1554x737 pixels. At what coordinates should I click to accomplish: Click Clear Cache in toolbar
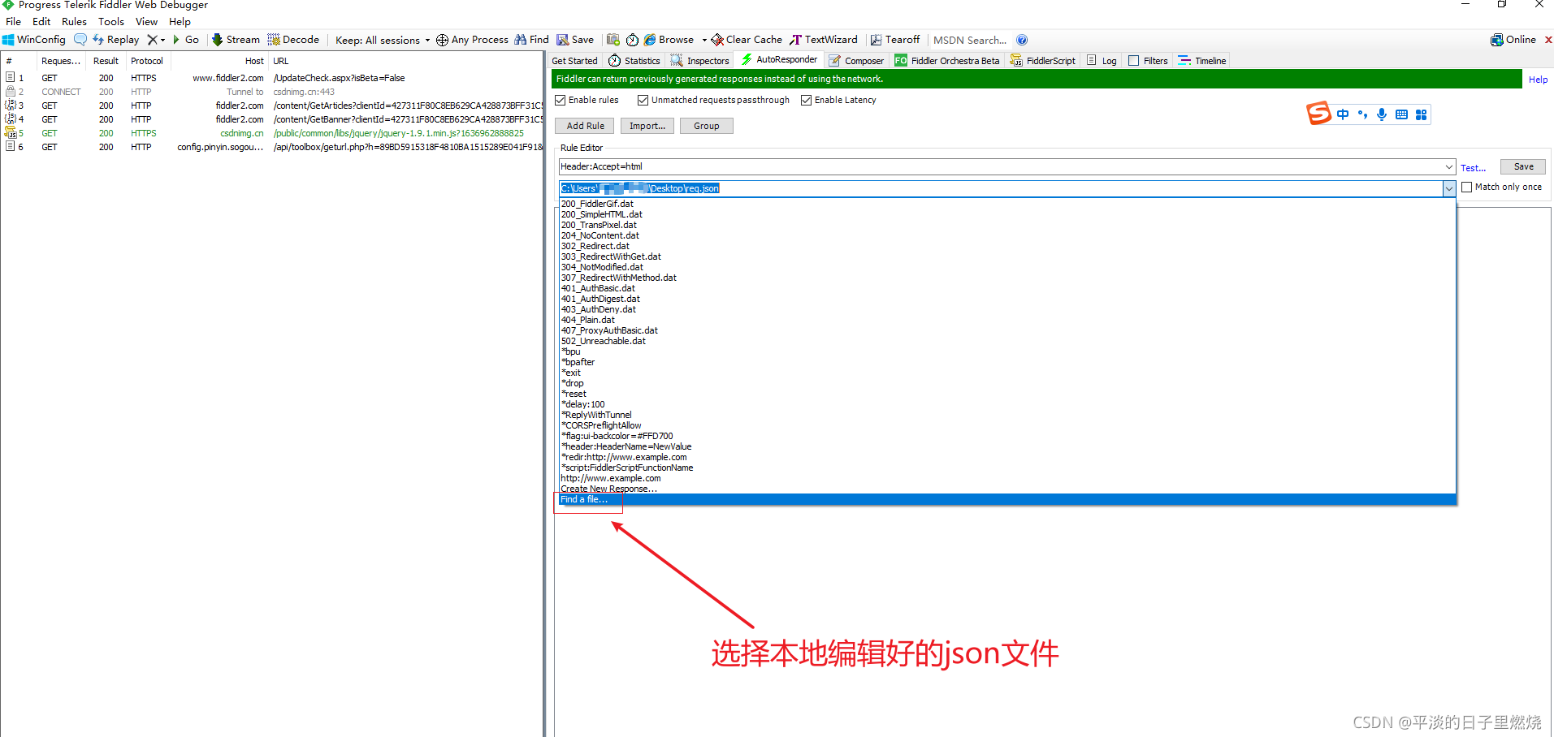pyautogui.click(x=747, y=40)
